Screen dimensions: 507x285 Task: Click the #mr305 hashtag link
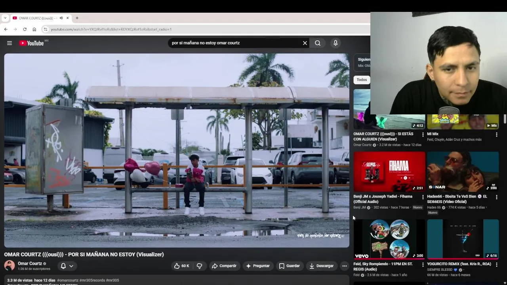click(x=112, y=280)
